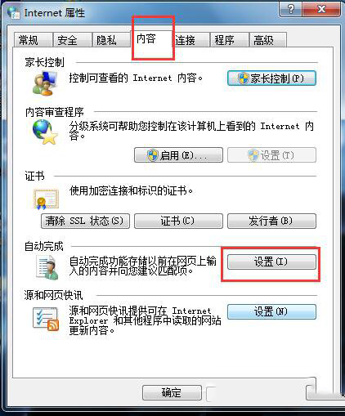Click 清除 SSL 状态(S) button
This screenshot has height=416, width=345.
click(x=85, y=221)
